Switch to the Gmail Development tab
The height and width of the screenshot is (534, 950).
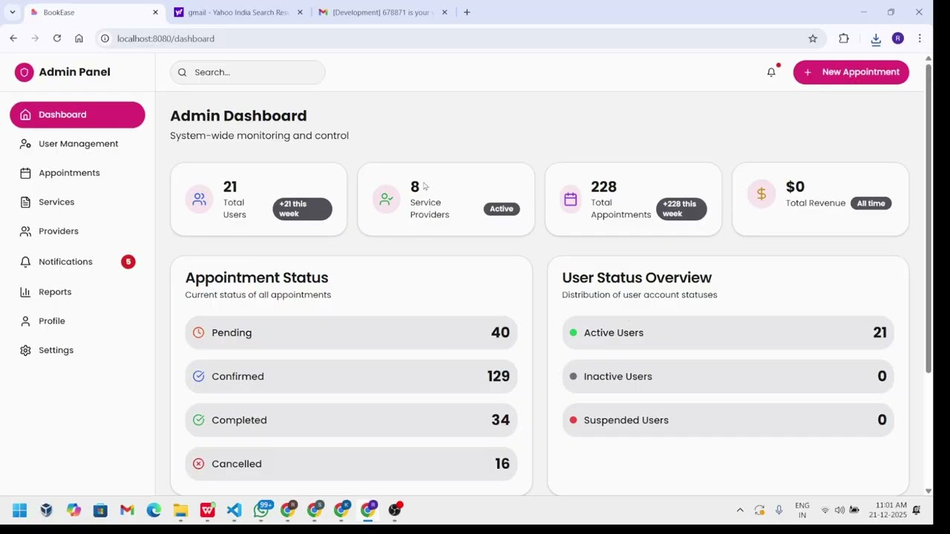click(382, 13)
